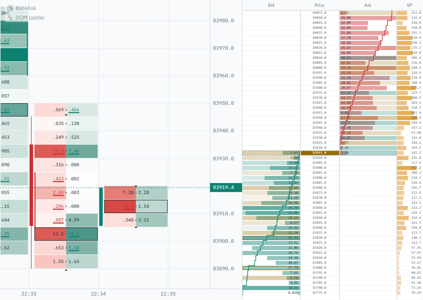Select highlighted 83915.0 price row in ladder
Screen dimensions: 423x300
click(x=320, y=153)
